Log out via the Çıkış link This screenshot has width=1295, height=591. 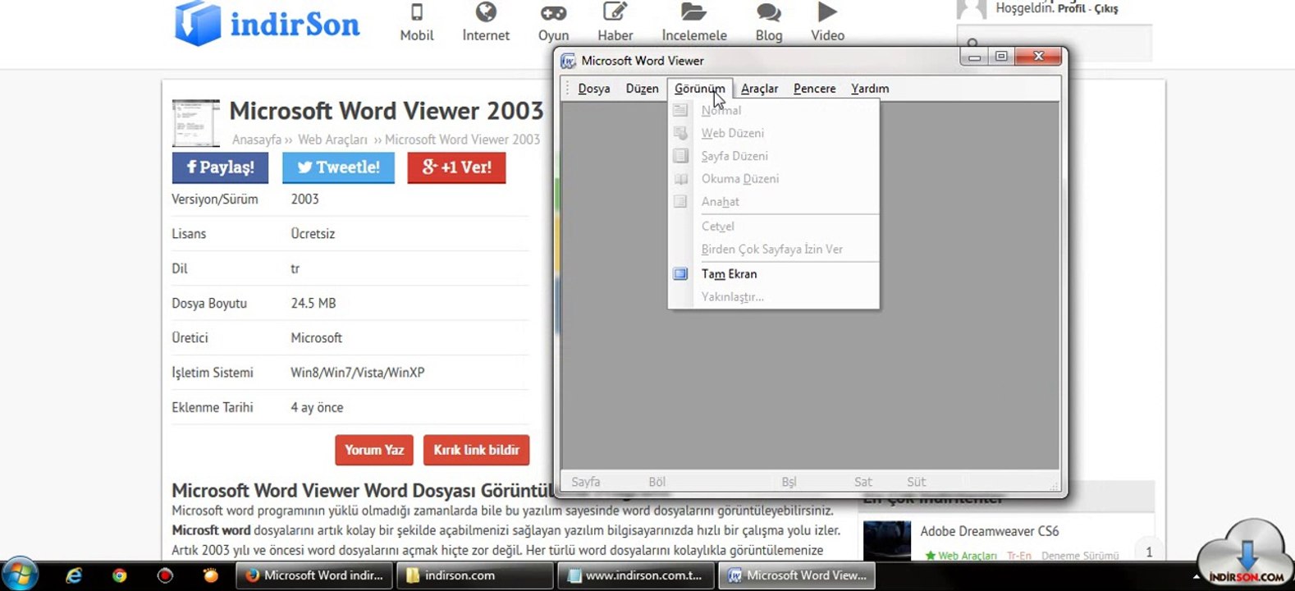point(1105,8)
